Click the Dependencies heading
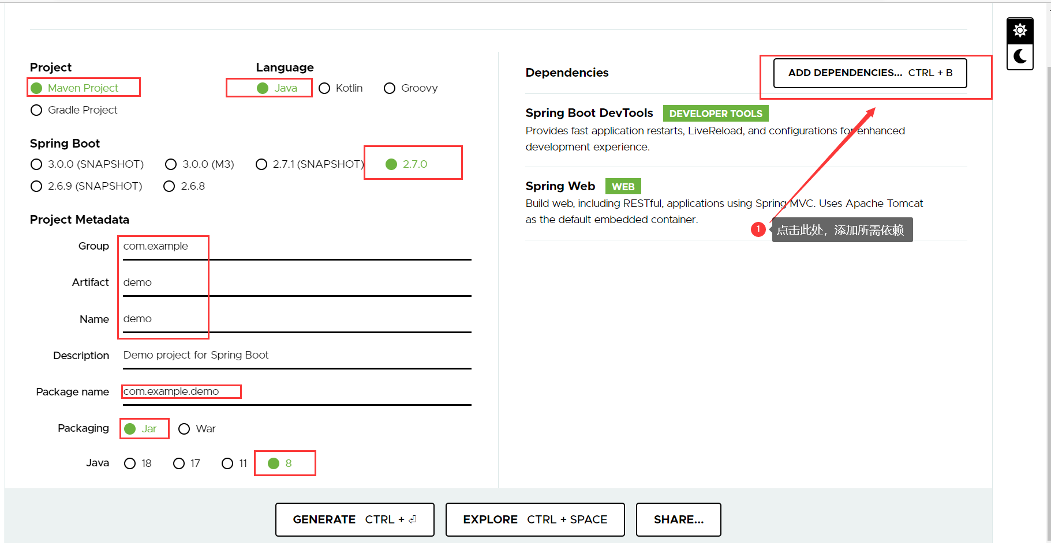 567,73
